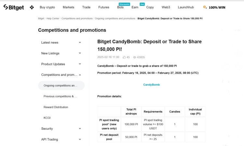Click PI net deposit pool row label
The height and width of the screenshot is (146, 244).
(109, 137)
